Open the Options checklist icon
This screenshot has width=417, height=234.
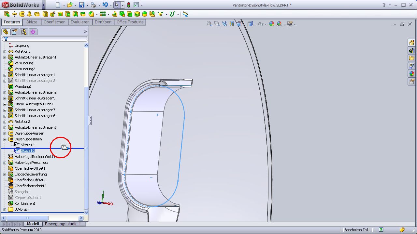[x=137, y=5]
